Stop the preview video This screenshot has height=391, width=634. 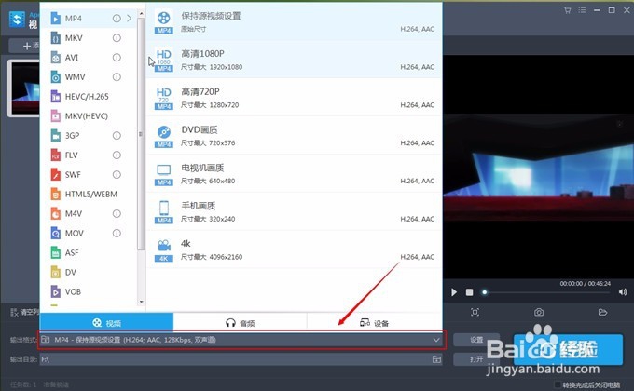coord(469,292)
